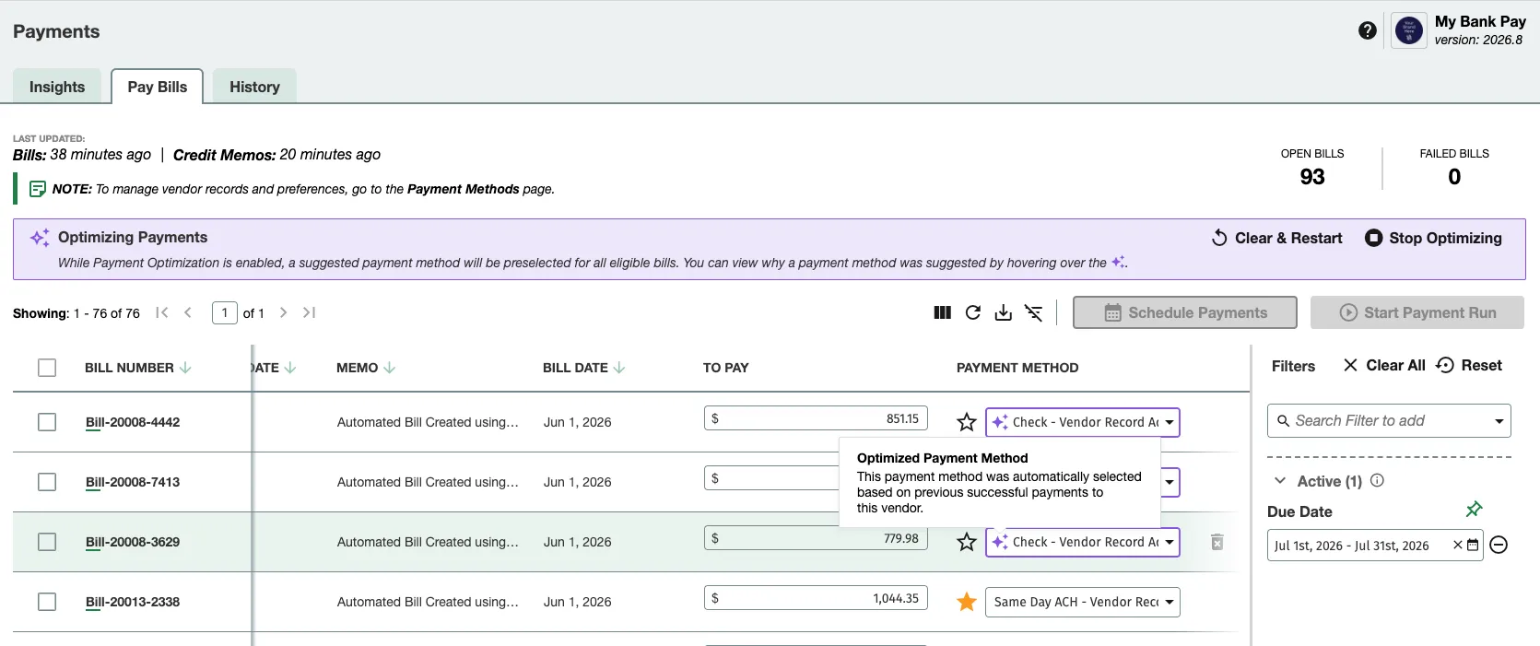Click Stop Optimizing button

pyautogui.click(x=1433, y=238)
